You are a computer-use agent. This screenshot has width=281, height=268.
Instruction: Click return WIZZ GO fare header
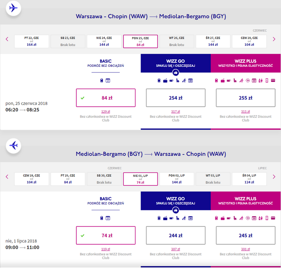coord(176,201)
